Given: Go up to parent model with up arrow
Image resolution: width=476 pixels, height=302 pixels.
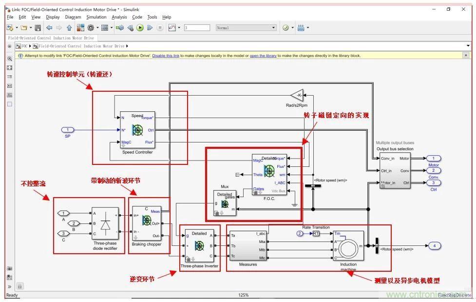Looking at the screenshot, I should 68,28.
